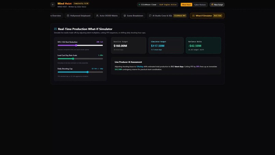
Task: Click the '$42.50M' text in assessment paragraph
Action: point(118,69)
